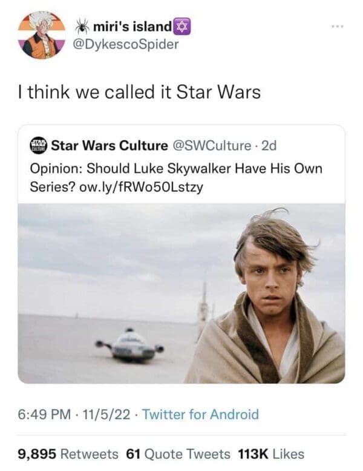The height and width of the screenshot is (471, 363).
Task: Open the miri's island display name
Action: pos(132,27)
